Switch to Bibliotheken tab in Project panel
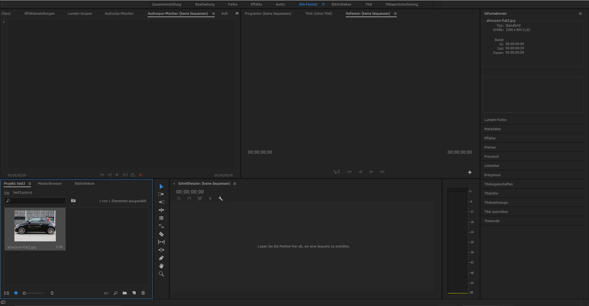Viewport: 589px width, 306px height. (x=85, y=183)
